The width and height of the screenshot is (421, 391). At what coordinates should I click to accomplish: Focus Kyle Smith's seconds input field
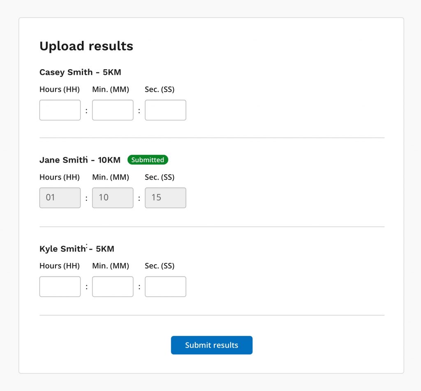click(165, 286)
